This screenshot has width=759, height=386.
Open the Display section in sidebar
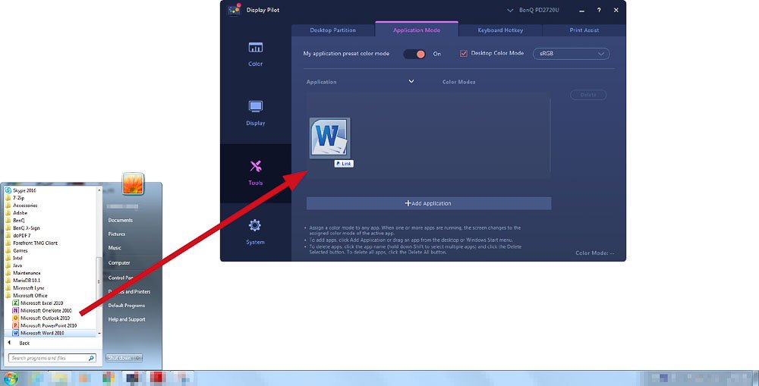[x=255, y=113]
